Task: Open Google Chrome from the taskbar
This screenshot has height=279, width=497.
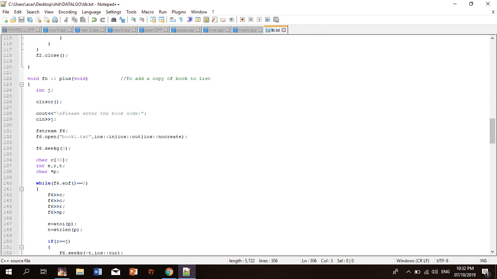Action: pos(169,272)
